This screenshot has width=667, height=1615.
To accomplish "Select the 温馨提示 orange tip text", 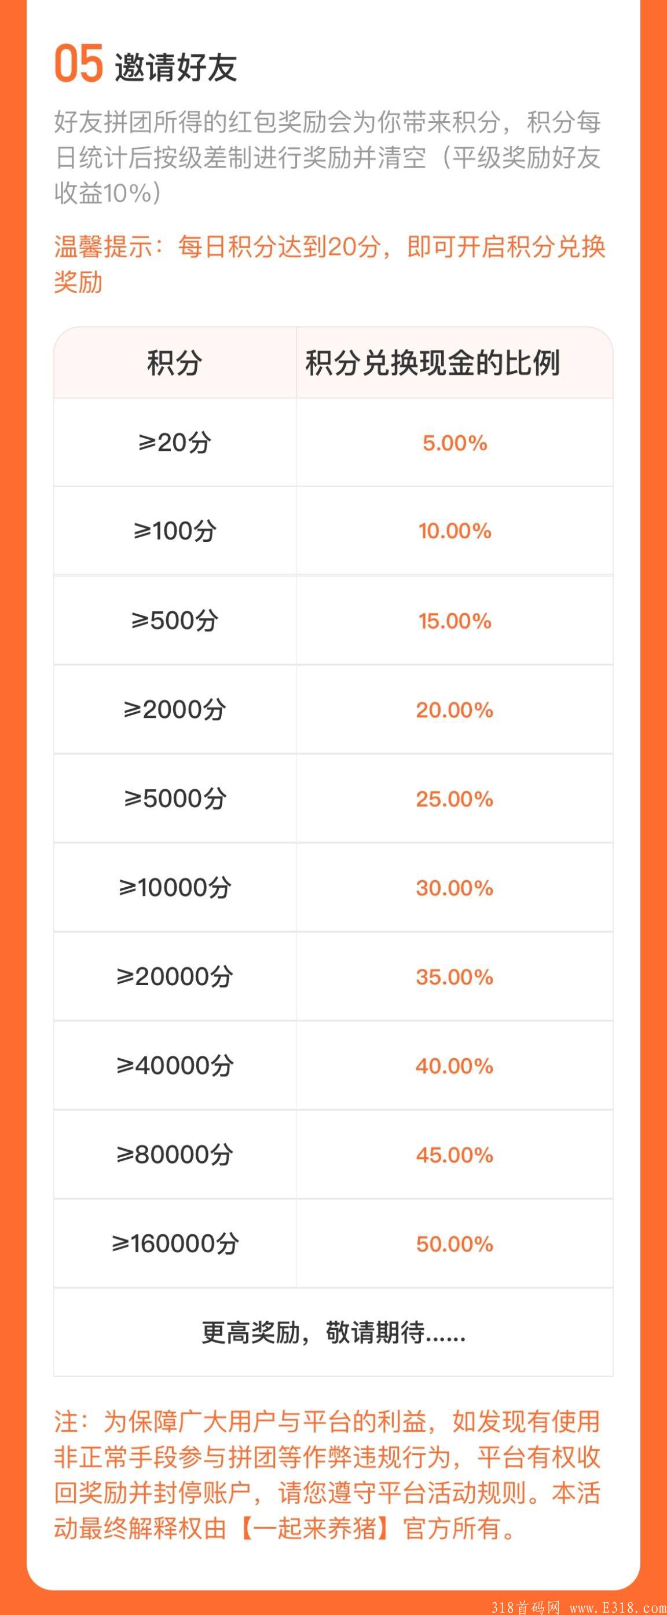I will pos(329,264).
